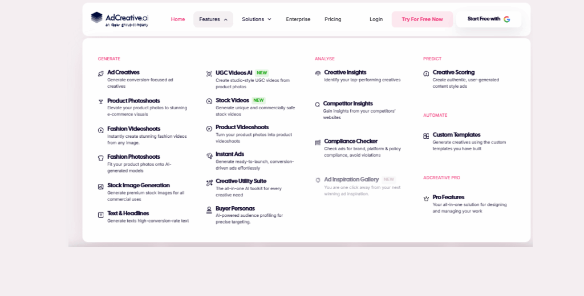584x296 pixels.
Task: Click 'AI-powered audience profiling' description
Action: [x=249, y=219]
